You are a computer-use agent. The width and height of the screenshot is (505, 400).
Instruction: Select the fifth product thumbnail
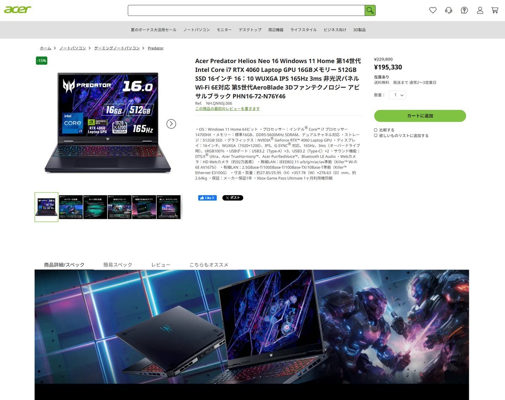(x=144, y=207)
